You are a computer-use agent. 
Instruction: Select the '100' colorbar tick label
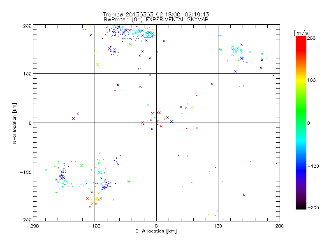pyautogui.click(x=311, y=80)
